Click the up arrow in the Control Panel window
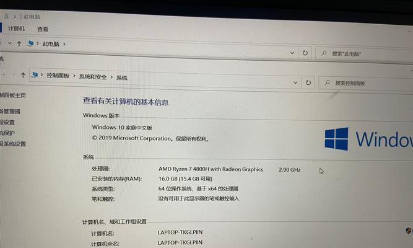413x248 pixels. (23, 76)
